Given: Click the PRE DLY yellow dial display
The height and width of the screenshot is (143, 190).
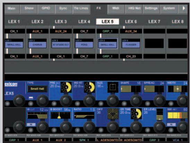Looking at the screenshot, I should [x=66, y=87].
